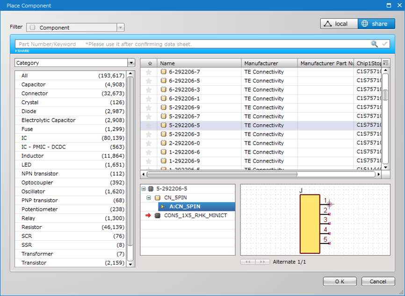Viewport: 405px width, 296px height.
Task: Click the column settings icon in table header
Action: [x=386, y=63]
